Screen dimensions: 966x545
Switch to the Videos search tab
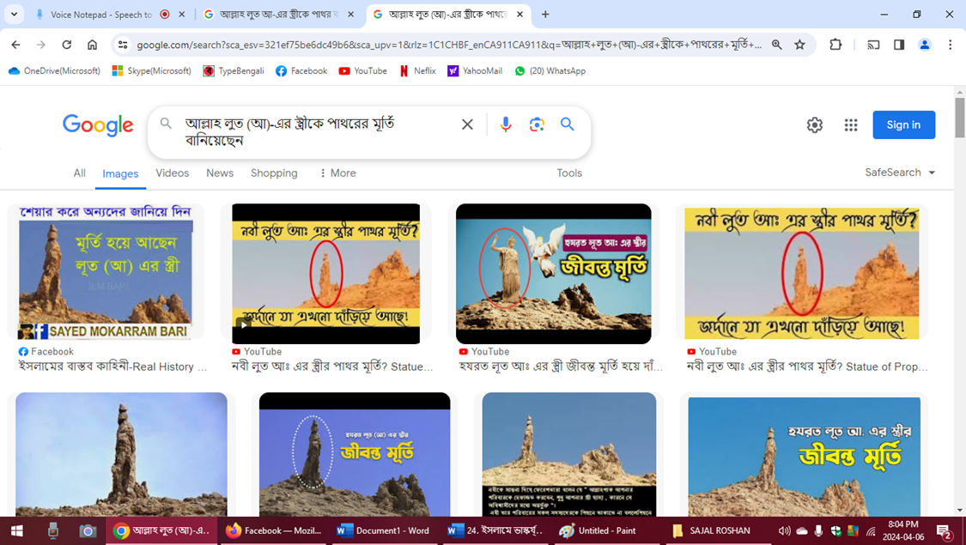click(x=172, y=173)
